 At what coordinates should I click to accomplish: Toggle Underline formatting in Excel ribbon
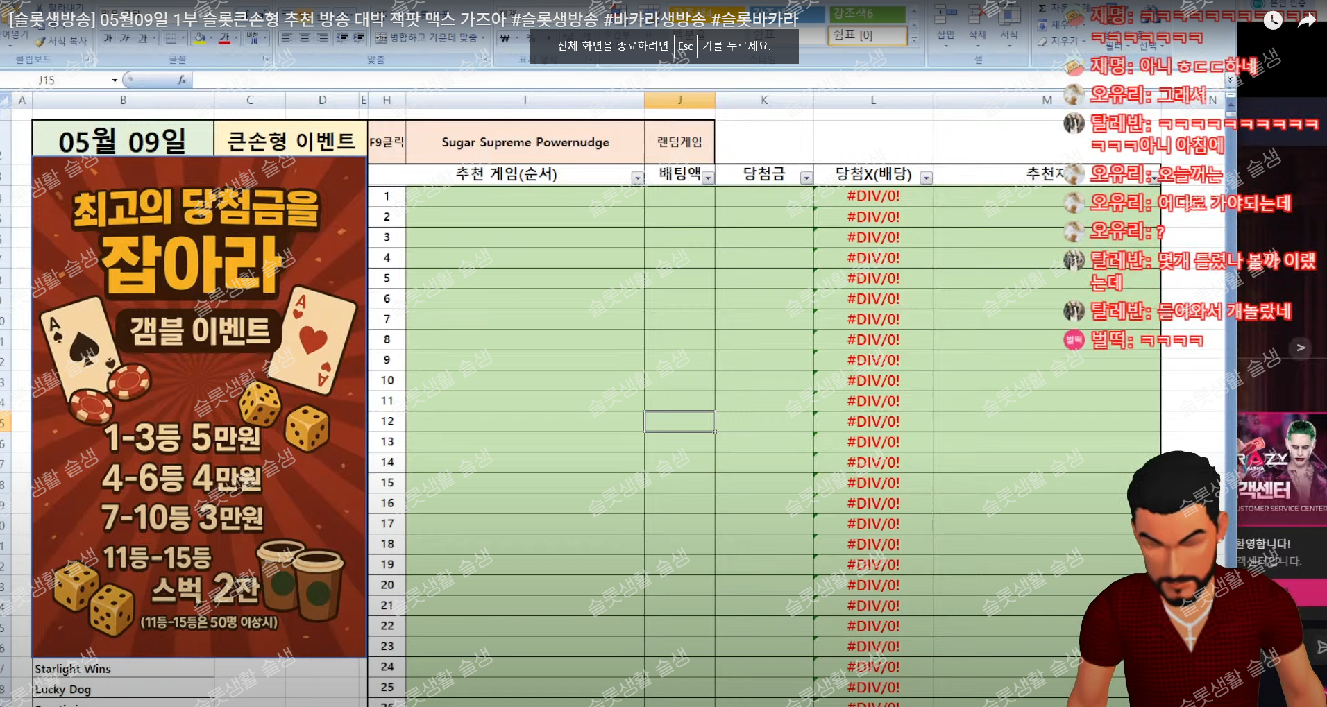point(142,38)
